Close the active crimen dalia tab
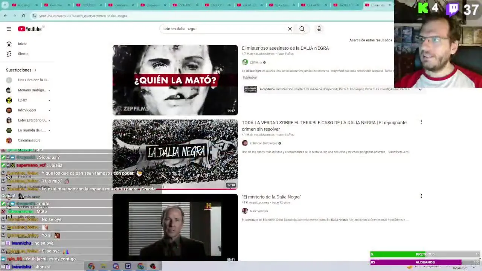This screenshot has height=271, width=482. click(389, 5)
